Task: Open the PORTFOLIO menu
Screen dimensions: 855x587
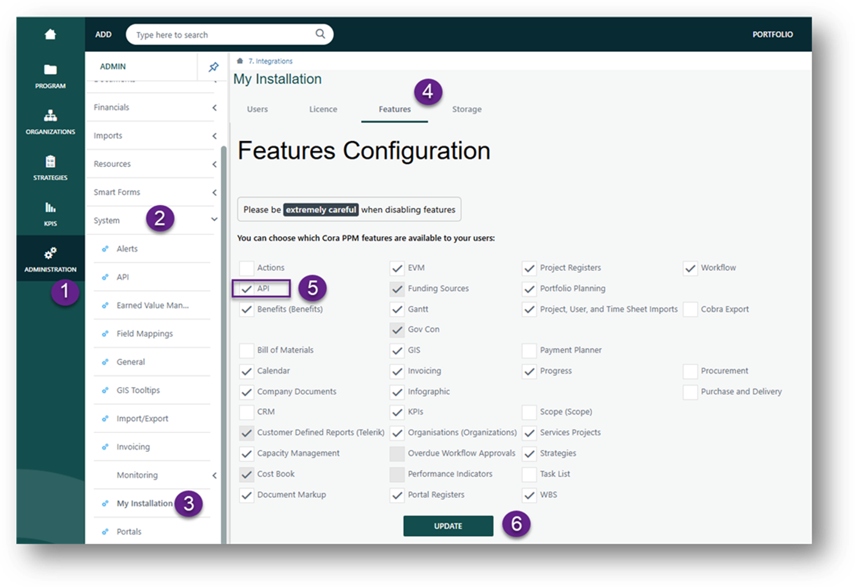Action: (772, 34)
